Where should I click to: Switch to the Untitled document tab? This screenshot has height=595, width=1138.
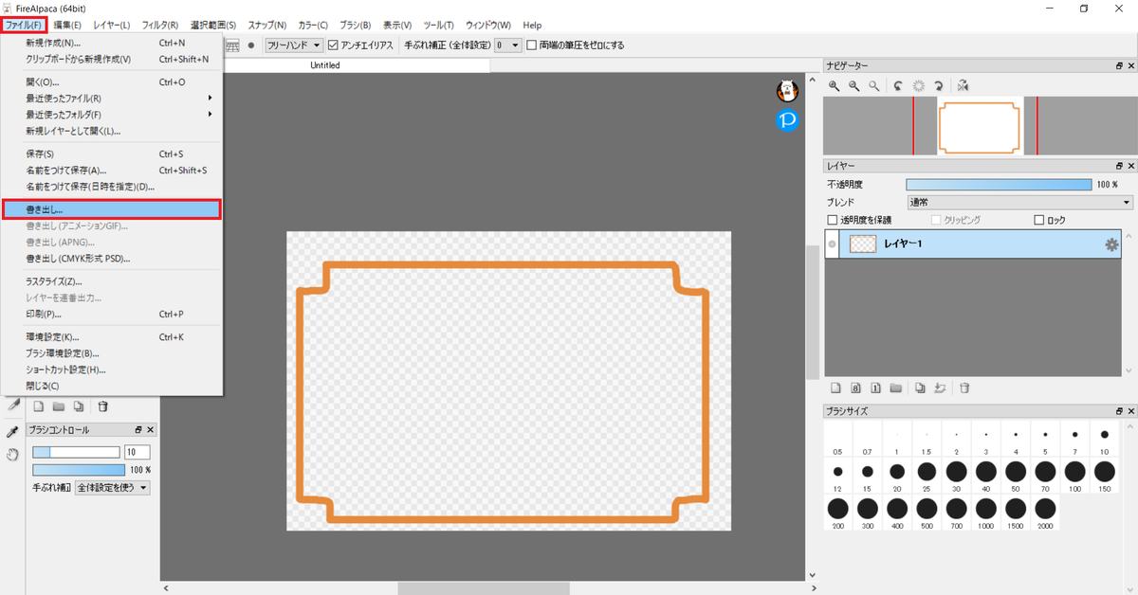point(325,65)
